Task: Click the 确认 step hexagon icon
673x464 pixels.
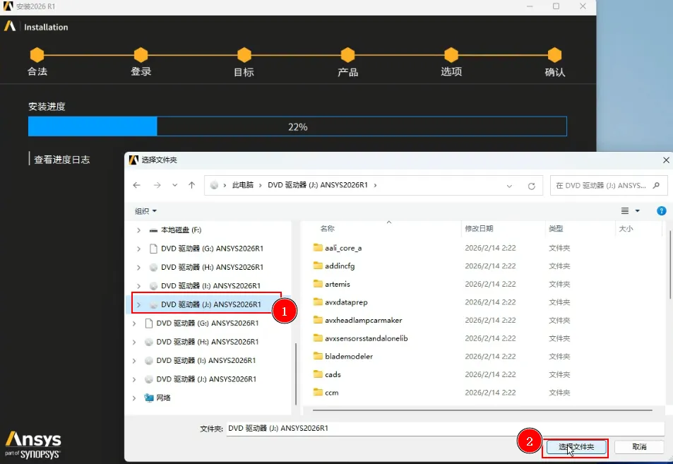Action: point(554,55)
